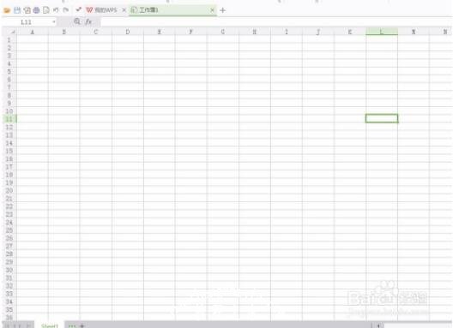This screenshot has height=328, width=453.
Task: Select column G header
Action: [x=223, y=32]
